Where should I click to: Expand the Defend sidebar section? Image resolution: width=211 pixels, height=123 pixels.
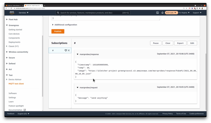[7, 63]
